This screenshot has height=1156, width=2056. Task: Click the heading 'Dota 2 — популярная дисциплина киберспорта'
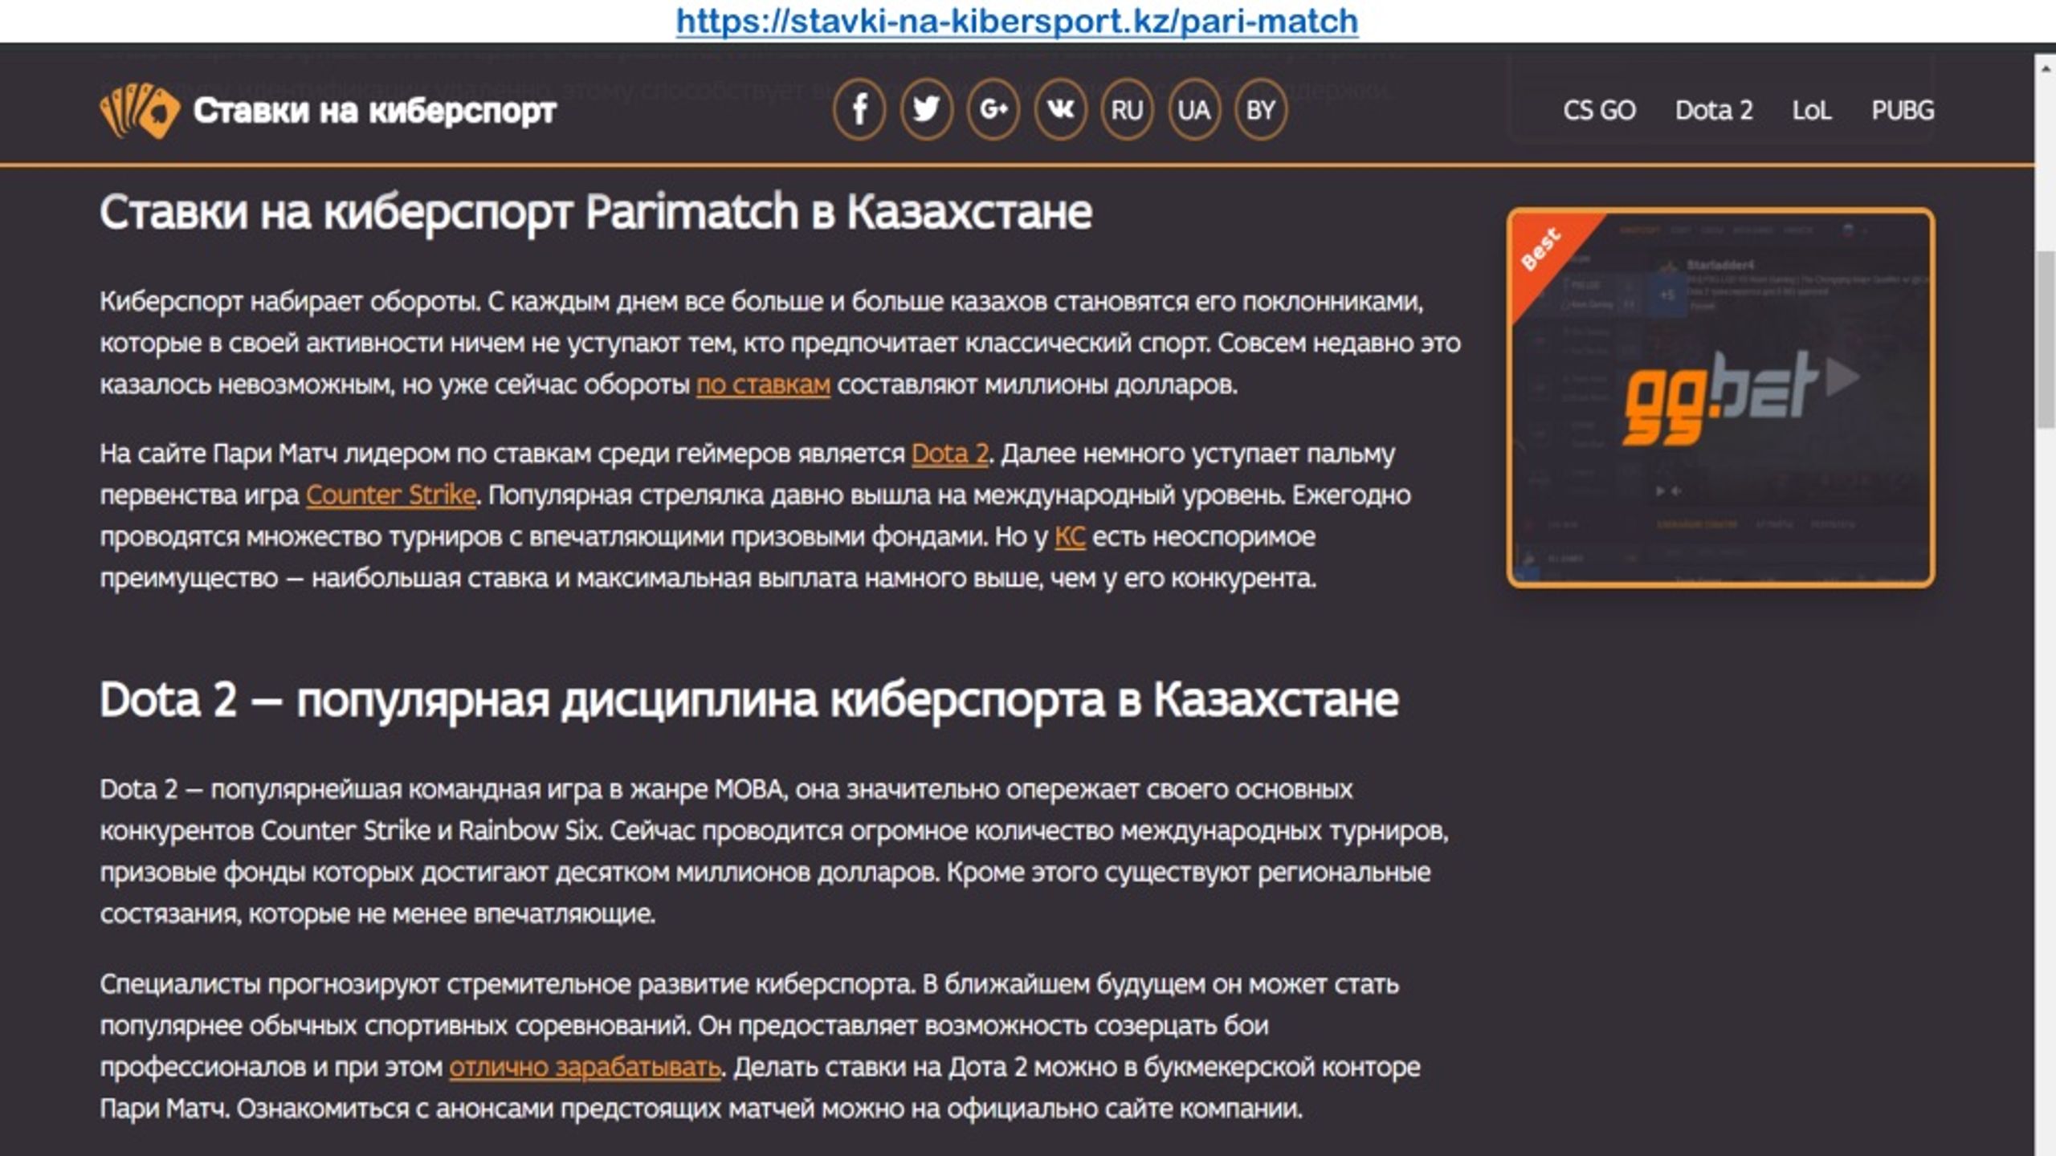(749, 700)
